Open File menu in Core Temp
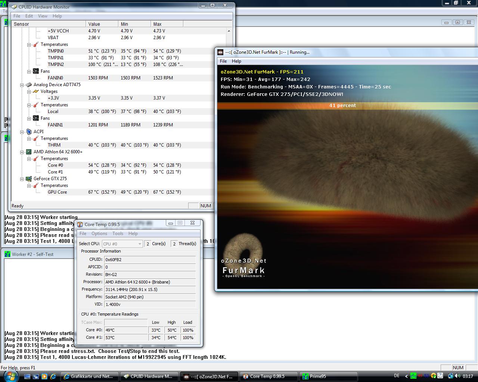The height and width of the screenshot is (382, 478). tap(83, 234)
